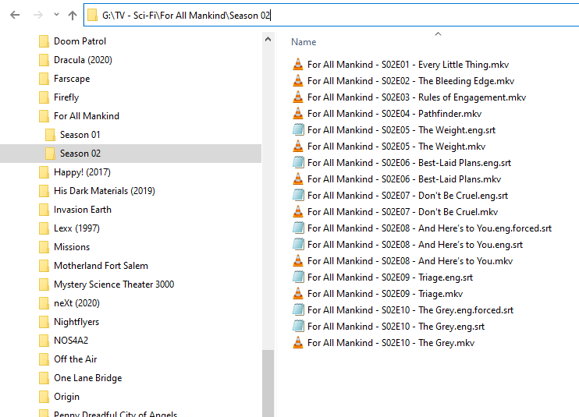This screenshot has width=579, height=417.
Task: Select file name S02E09 - Triage.mkv
Action: pyautogui.click(x=385, y=294)
